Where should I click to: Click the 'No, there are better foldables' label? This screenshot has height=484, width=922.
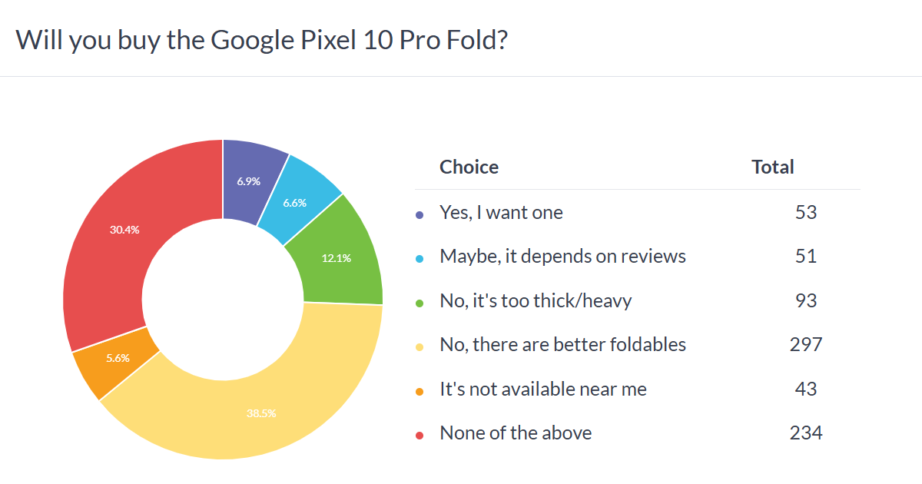[562, 345]
